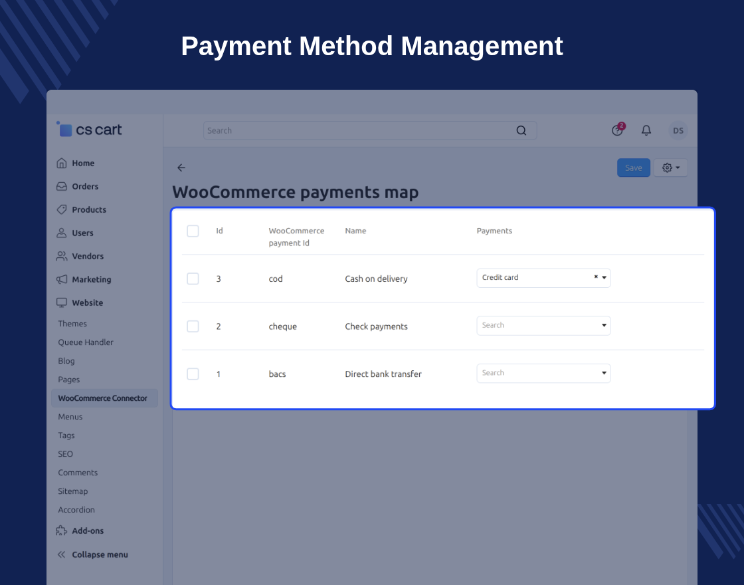Click the Vendors people icon
This screenshot has height=585, width=744.
(x=62, y=256)
